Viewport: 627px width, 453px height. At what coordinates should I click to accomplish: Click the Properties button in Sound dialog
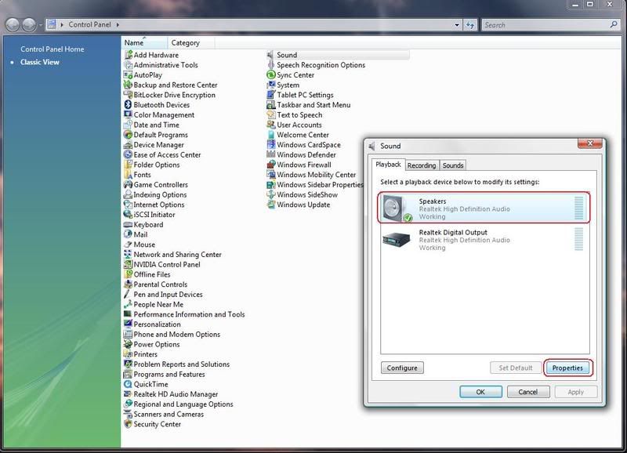[567, 368]
